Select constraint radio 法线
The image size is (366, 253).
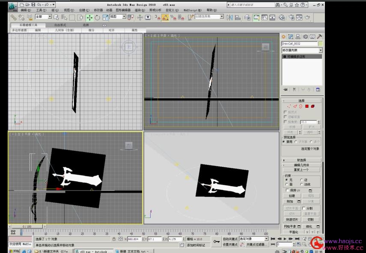(x=302, y=185)
